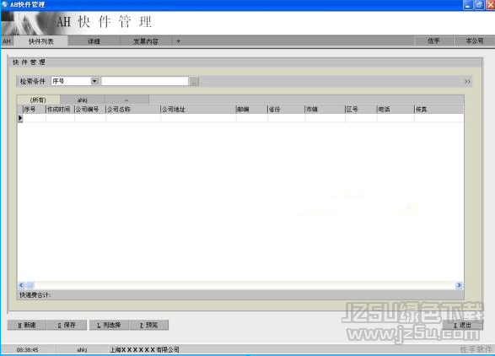Sort by 公司编号 column header
The height and width of the screenshot is (356, 495).
(x=90, y=110)
